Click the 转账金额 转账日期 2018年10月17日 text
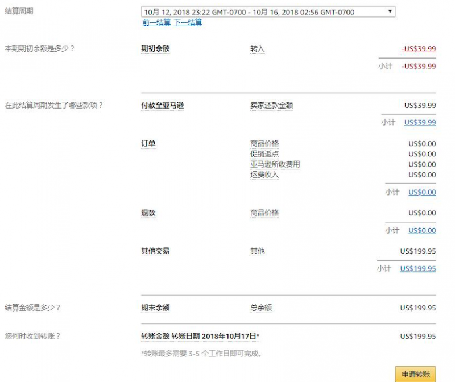The width and height of the screenshot is (455, 382). tap(200, 336)
